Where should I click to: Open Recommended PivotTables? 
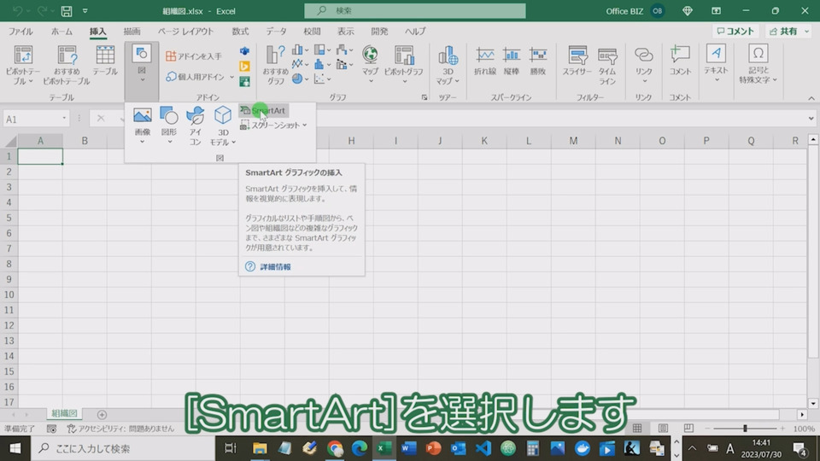(x=67, y=65)
